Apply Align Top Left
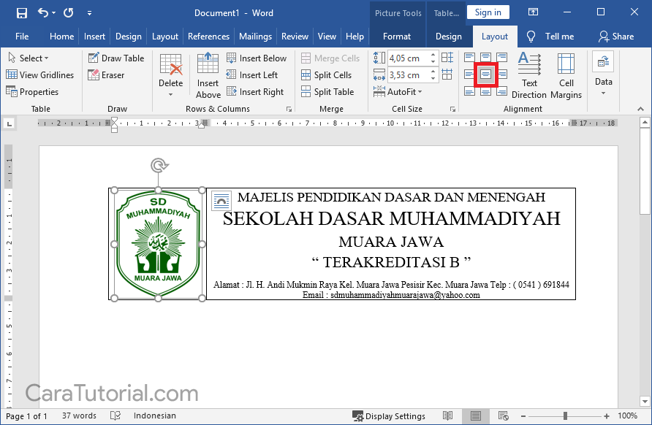Viewport: 652px width, 425px height. (469, 57)
